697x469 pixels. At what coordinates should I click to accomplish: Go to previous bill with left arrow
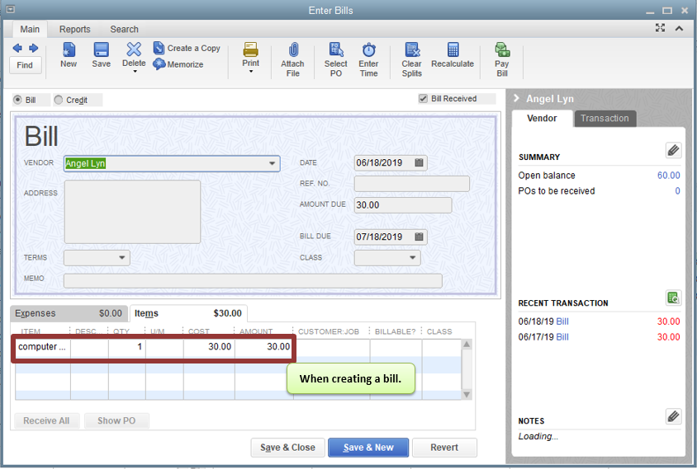(x=17, y=48)
